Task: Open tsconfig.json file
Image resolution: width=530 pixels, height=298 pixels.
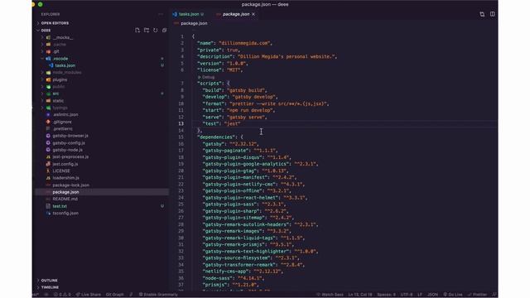Action: click(65, 214)
